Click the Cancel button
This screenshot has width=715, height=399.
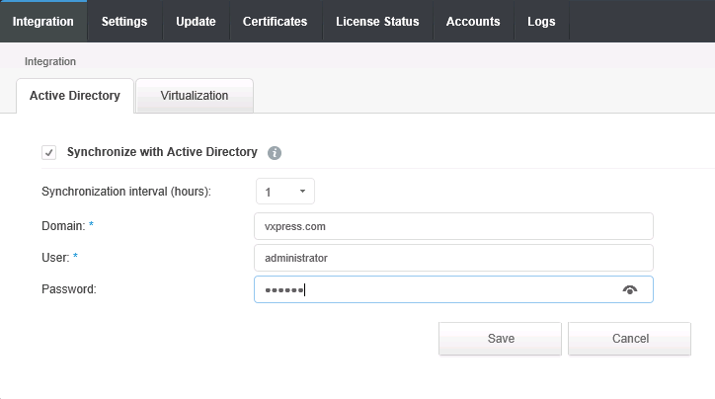tap(629, 339)
